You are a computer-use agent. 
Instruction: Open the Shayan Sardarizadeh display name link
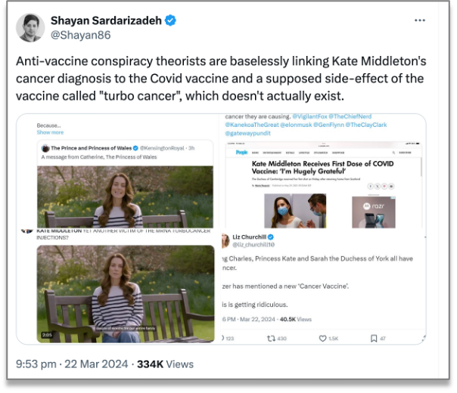tap(106, 20)
